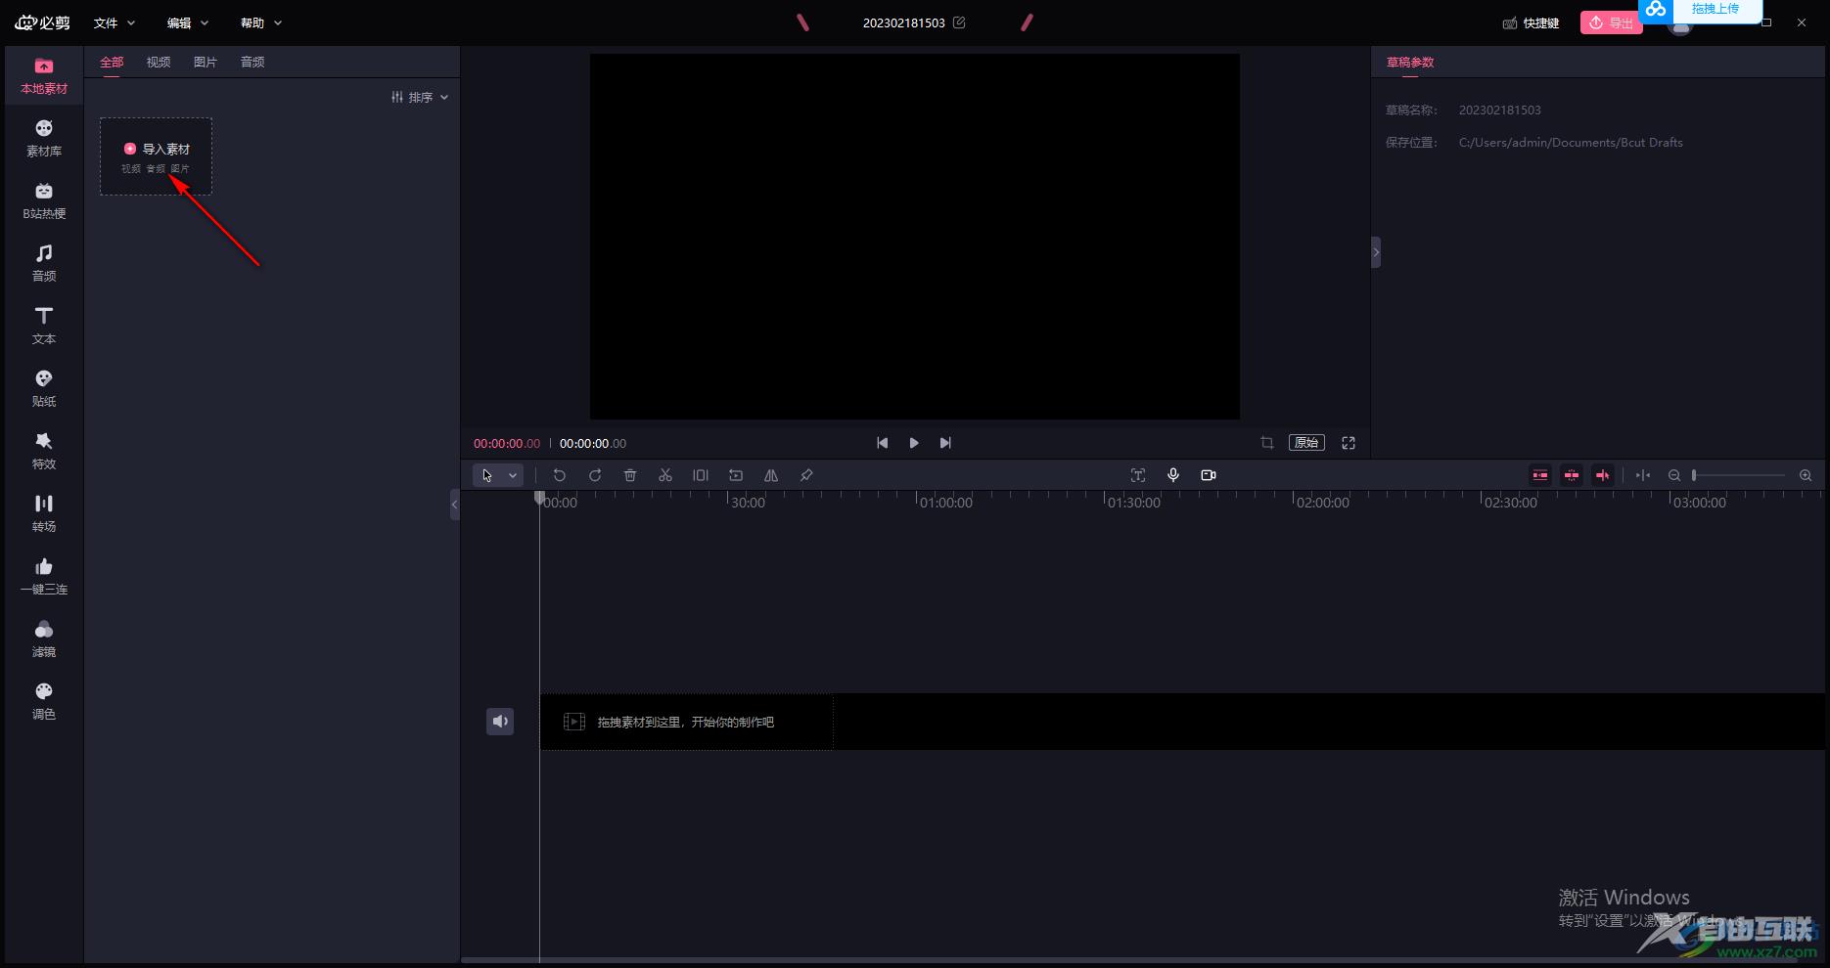The height and width of the screenshot is (968, 1830).
Task: Click the main track drop area
Action: pos(686,722)
